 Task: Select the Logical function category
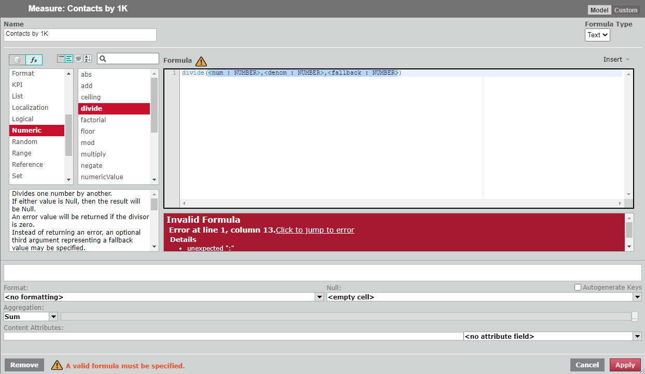[x=23, y=119]
